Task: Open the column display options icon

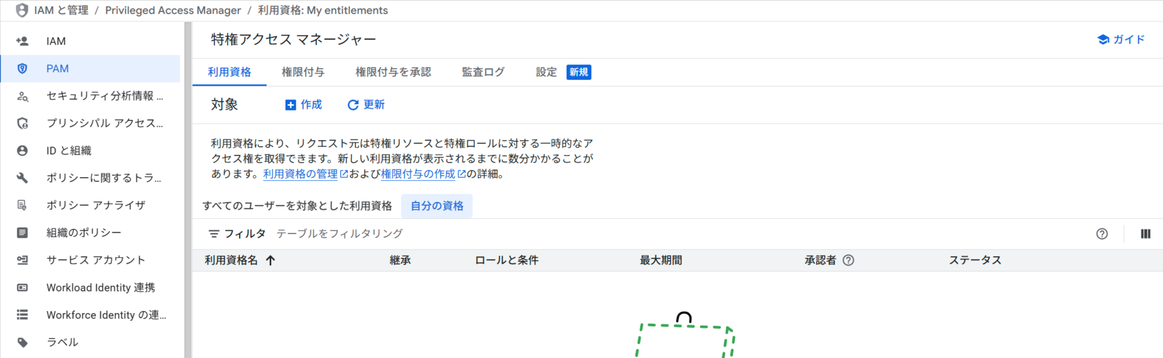Action: [1146, 234]
